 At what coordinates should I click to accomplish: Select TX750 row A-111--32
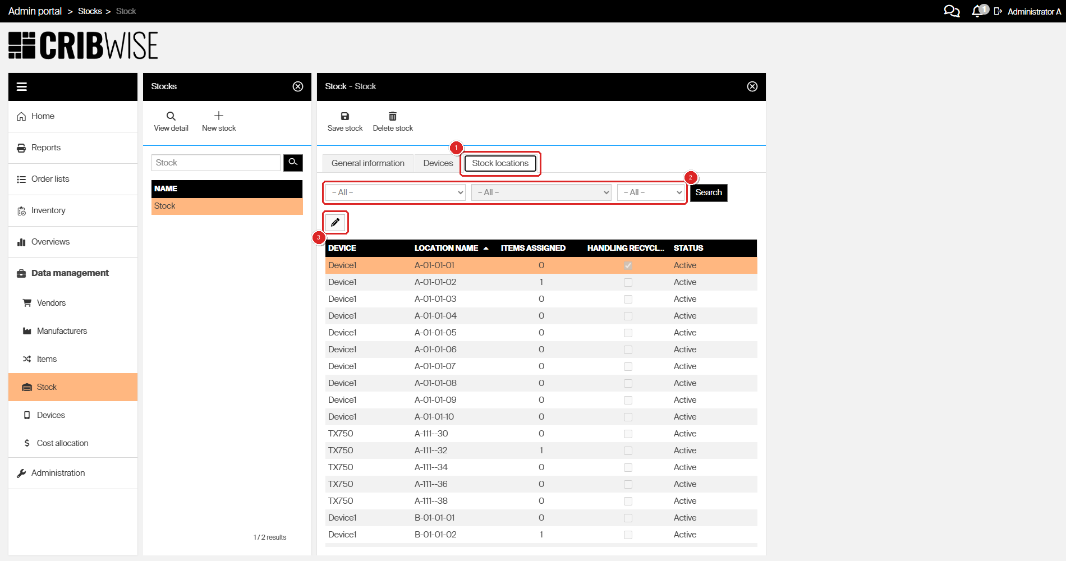point(541,450)
